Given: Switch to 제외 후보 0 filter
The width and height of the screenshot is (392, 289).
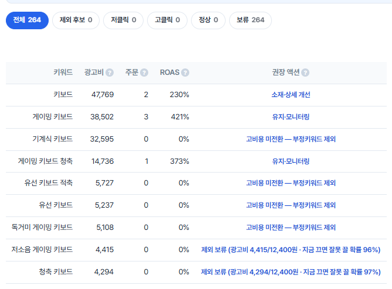Looking at the screenshot, I should tap(76, 20).
